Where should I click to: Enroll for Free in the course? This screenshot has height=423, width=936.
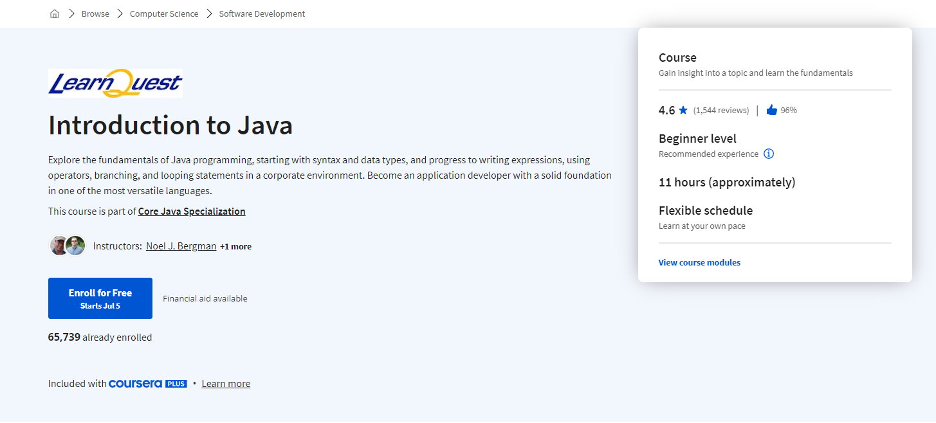click(100, 298)
